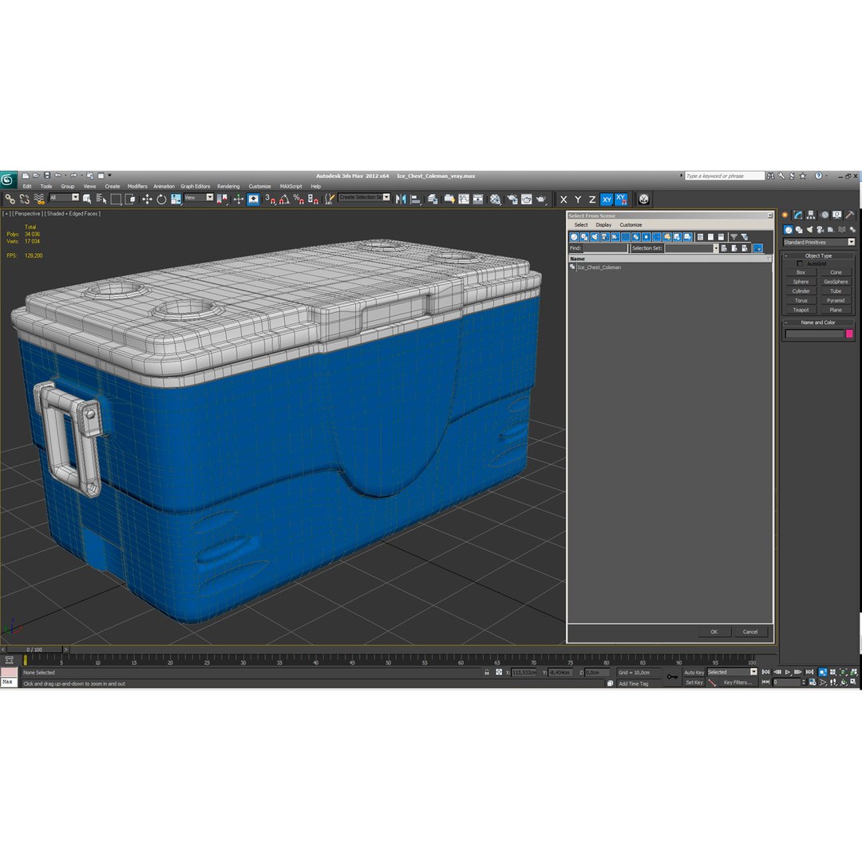This screenshot has height=862, width=862.
Task: Select the Bind to Space Warp tool
Action: [x=39, y=199]
